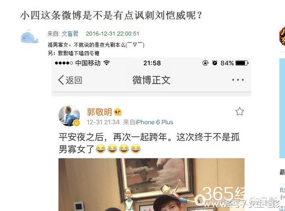Click the post title about 刘恺威
The image size is (285, 211).
coord(111,15)
